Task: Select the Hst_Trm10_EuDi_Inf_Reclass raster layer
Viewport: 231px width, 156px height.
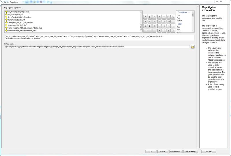Action: tap(20, 12)
